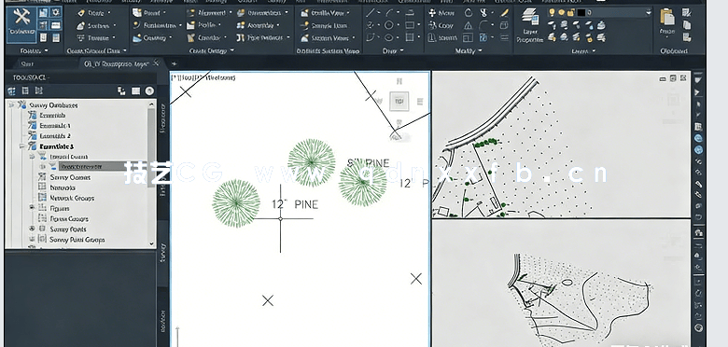Click the TOP face of ViewCube
Image resolution: width=728 pixels, height=347 pixels.
click(399, 101)
